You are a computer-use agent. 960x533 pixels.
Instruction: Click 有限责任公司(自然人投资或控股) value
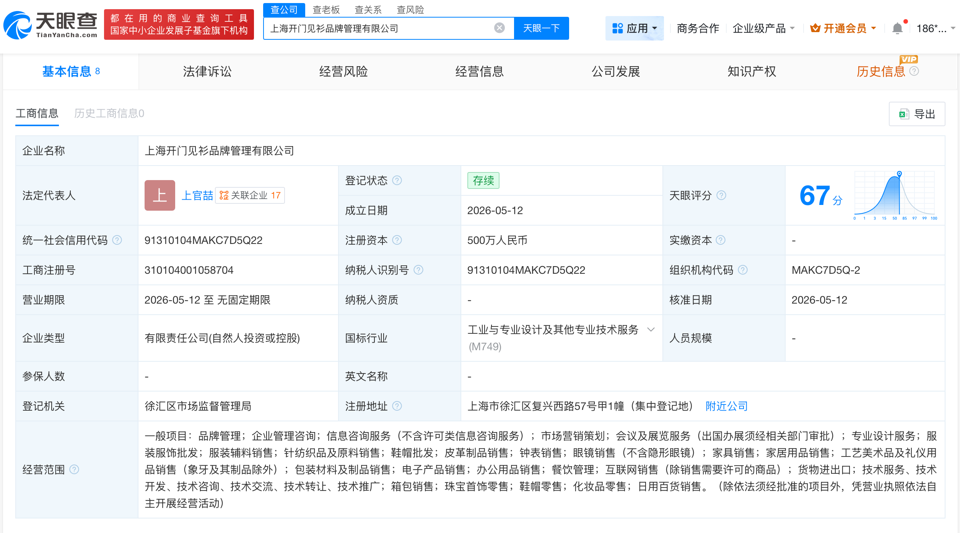(x=222, y=338)
